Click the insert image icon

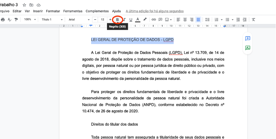pos(167,20)
